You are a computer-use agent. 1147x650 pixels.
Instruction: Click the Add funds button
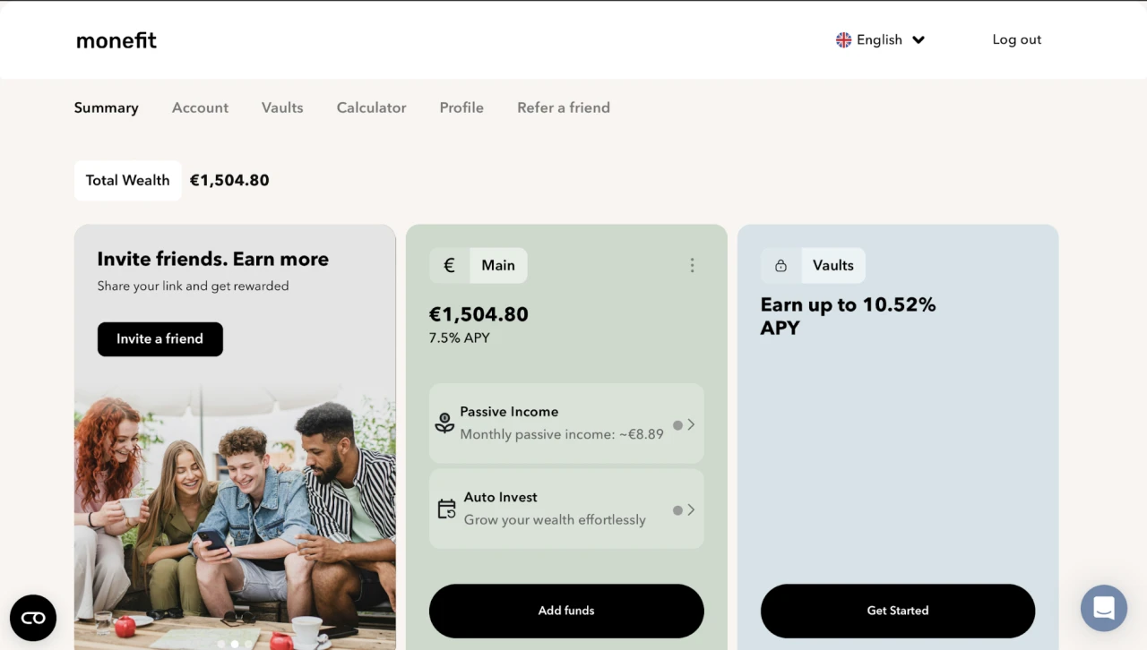(566, 611)
